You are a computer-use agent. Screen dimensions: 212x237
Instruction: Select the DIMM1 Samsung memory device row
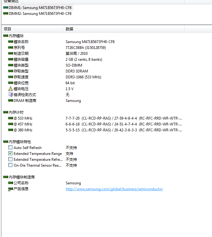(x=38, y=7)
